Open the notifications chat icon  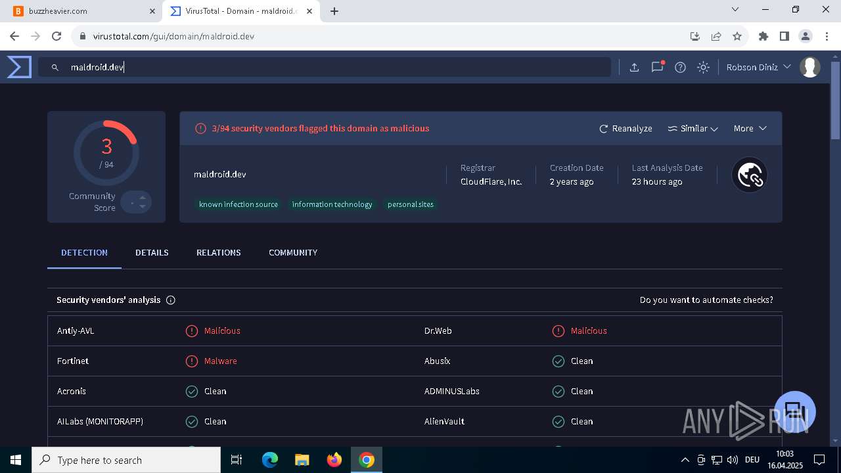[657, 67]
